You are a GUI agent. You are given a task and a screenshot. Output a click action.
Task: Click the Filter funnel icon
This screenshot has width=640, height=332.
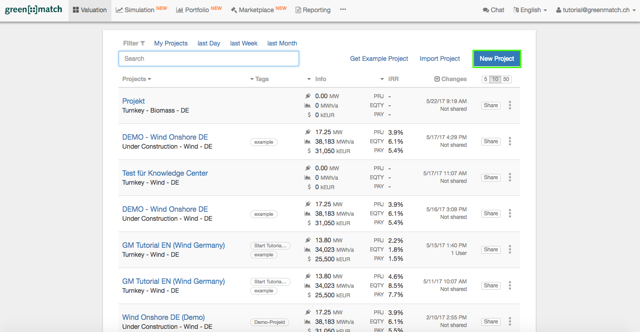click(x=143, y=44)
